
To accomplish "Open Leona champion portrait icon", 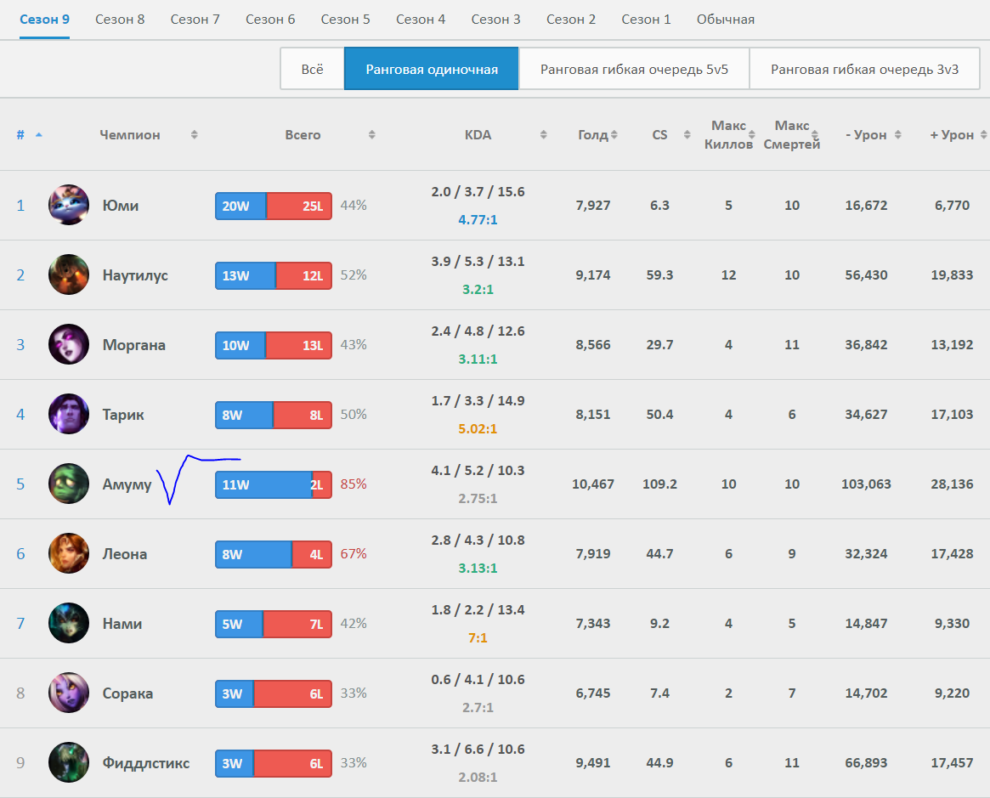I will coord(69,554).
